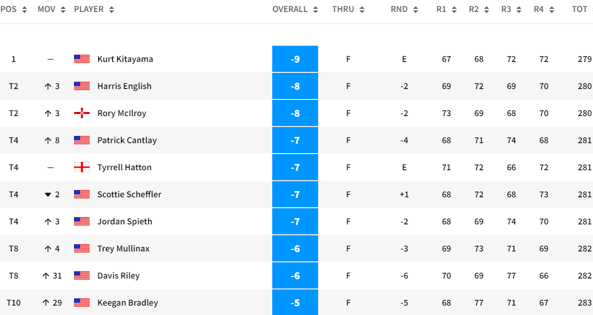The width and height of the screenshot is (593, 315).
Task: Click the flag icon next to Keegan Bradley
Action: click(82, 303)
